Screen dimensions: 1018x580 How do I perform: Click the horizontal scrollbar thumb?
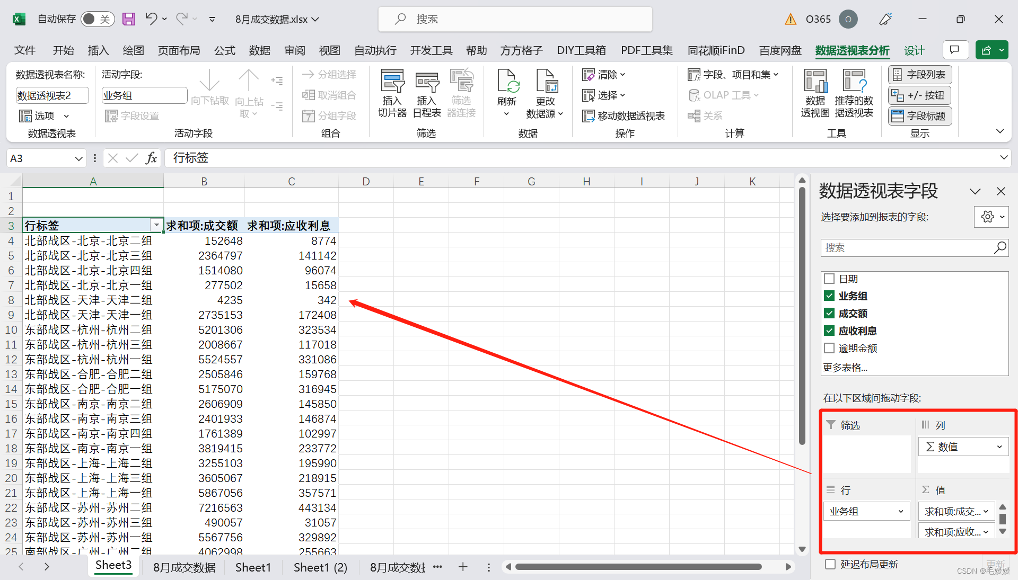click(x=638, y=567)
